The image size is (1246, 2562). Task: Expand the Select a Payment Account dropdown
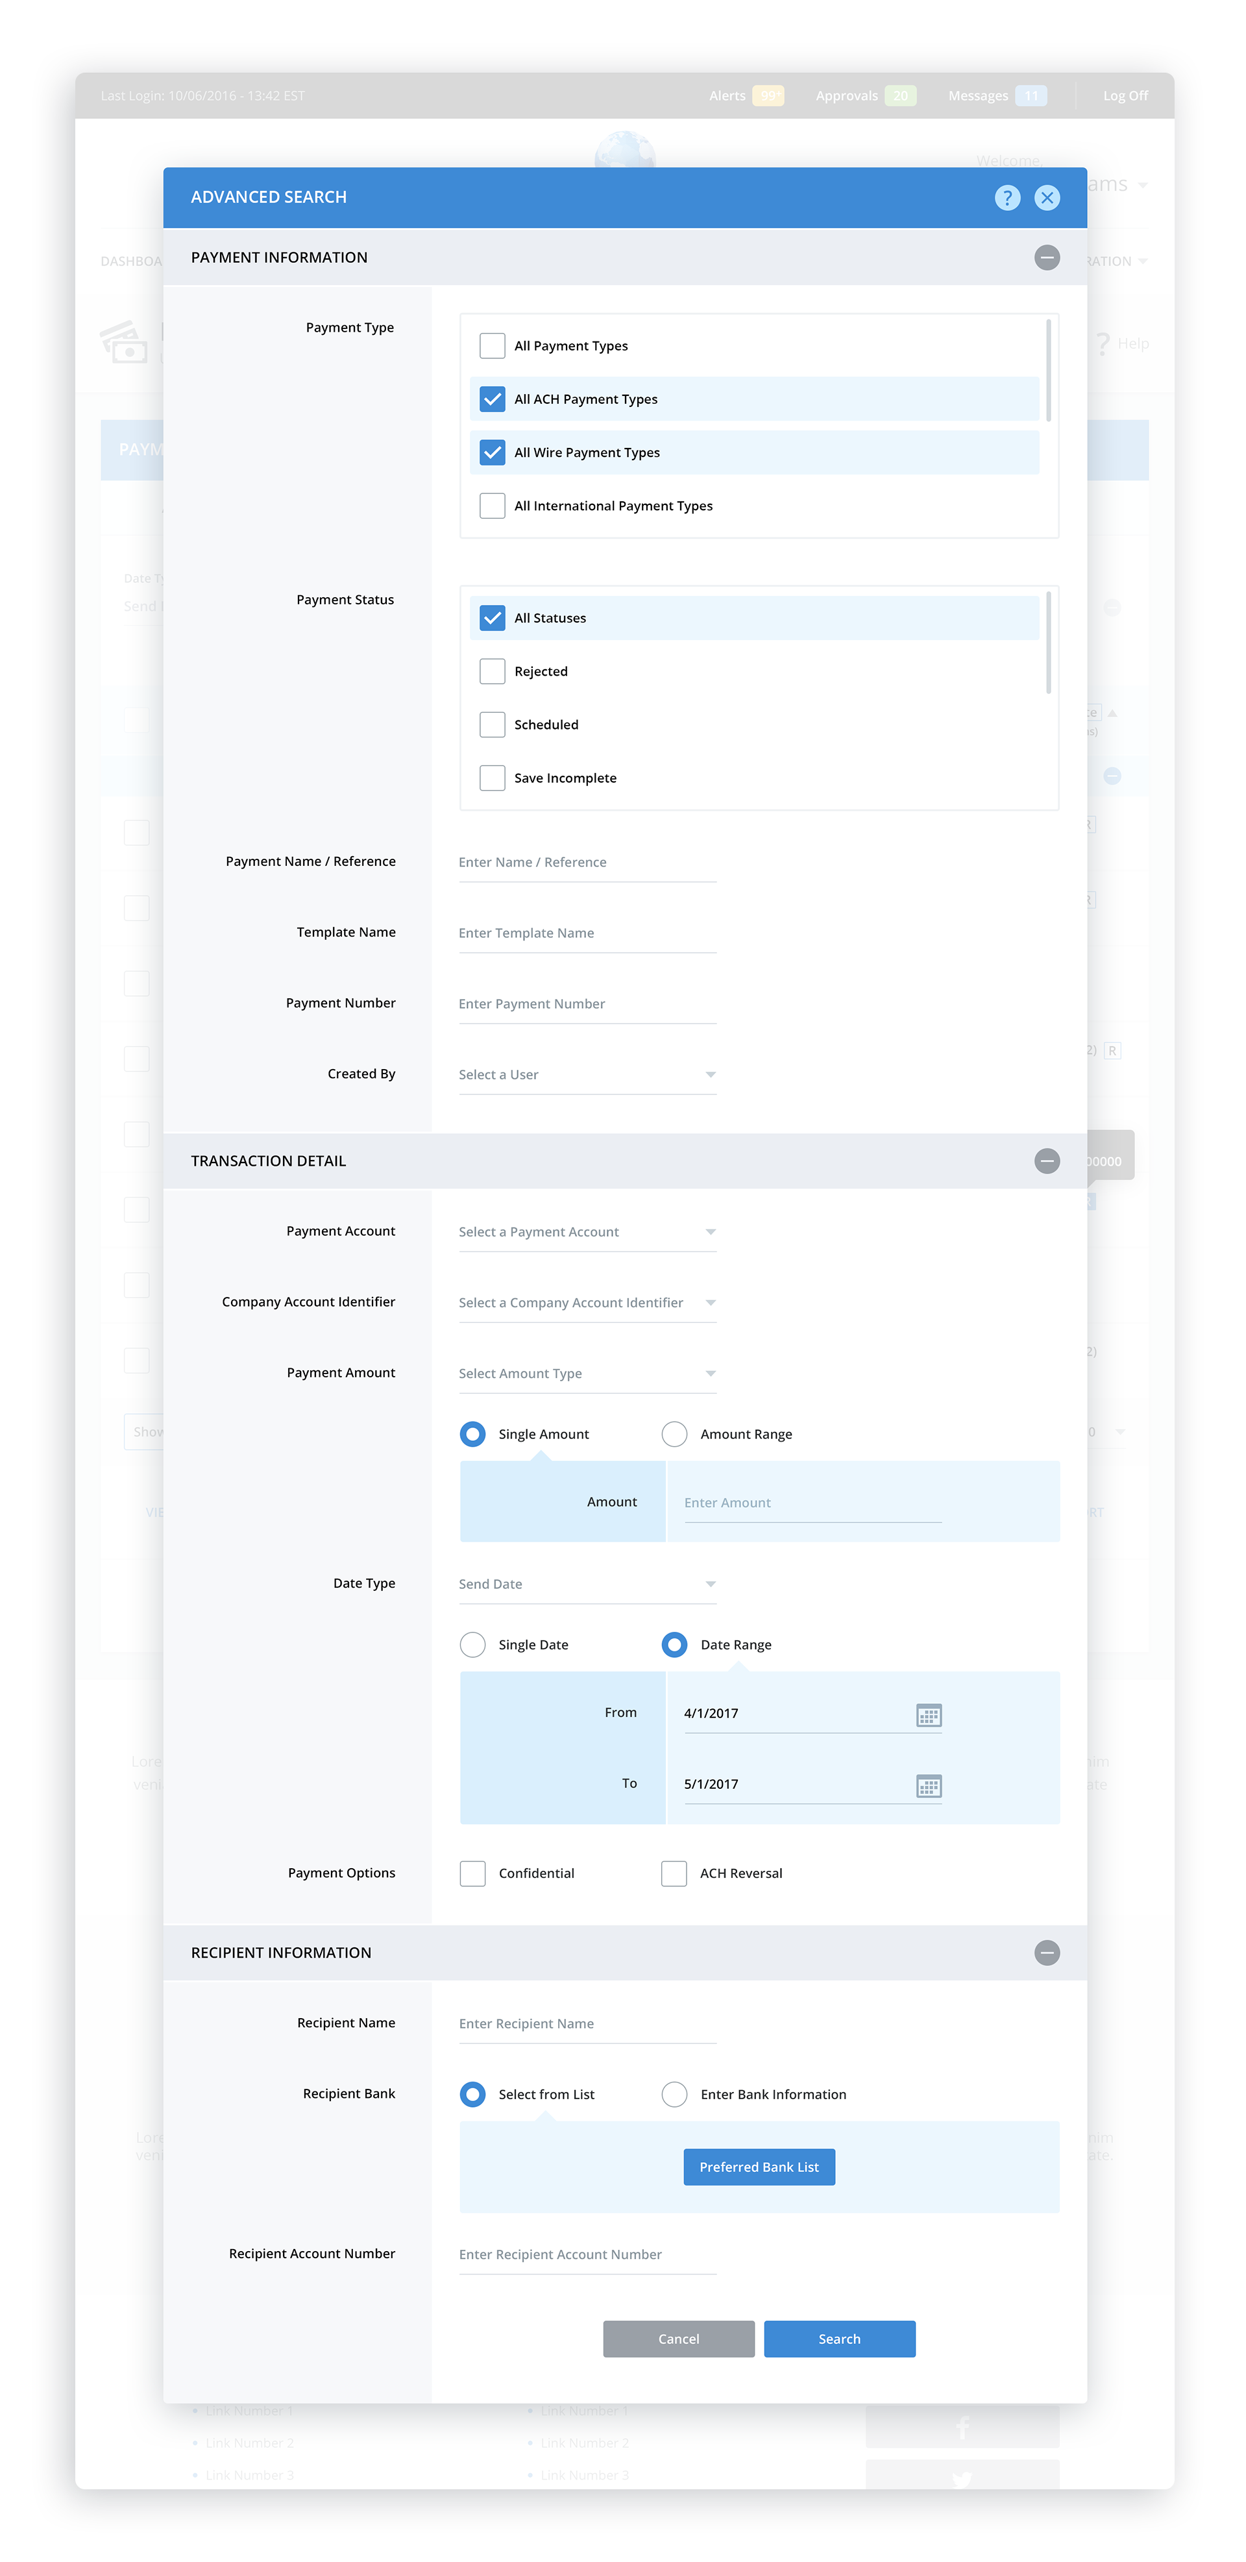(x=587, y=1232)
